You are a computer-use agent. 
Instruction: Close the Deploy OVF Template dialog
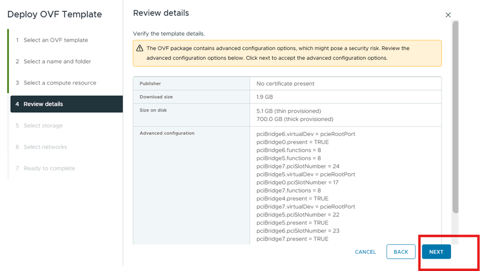pyautogui.click(x=448, y=15)
